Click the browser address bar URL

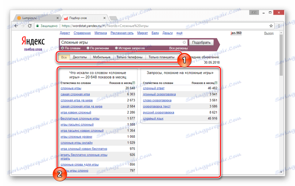pos(105,26)
